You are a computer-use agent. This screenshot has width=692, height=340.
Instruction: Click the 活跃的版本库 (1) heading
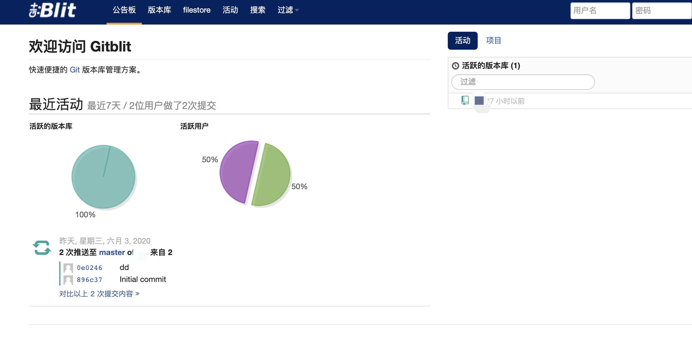[x=491, y=66]
